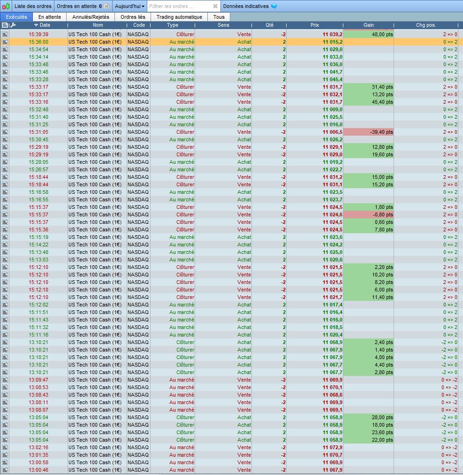The image size is (463, 475).
Task: Open details icon of the 15:39:39 order
Action: click(x=5, y=35)
